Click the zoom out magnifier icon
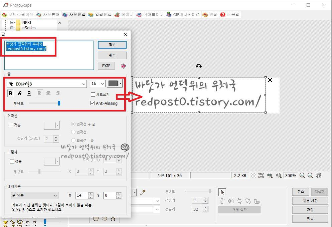This screenshot has width=332, height=227. 310,175
